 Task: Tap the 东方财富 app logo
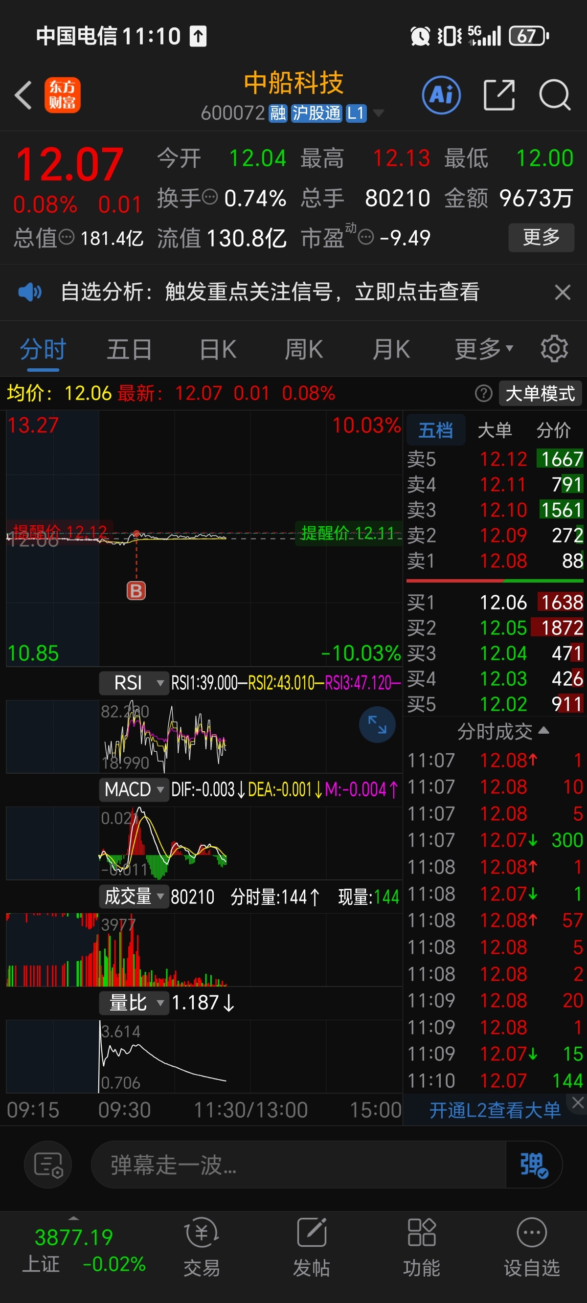click(x=62, y=94)
